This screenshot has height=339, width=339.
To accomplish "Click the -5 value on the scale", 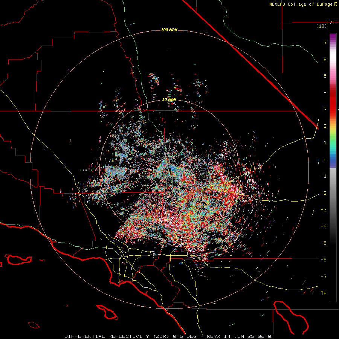I will point(324,243).
